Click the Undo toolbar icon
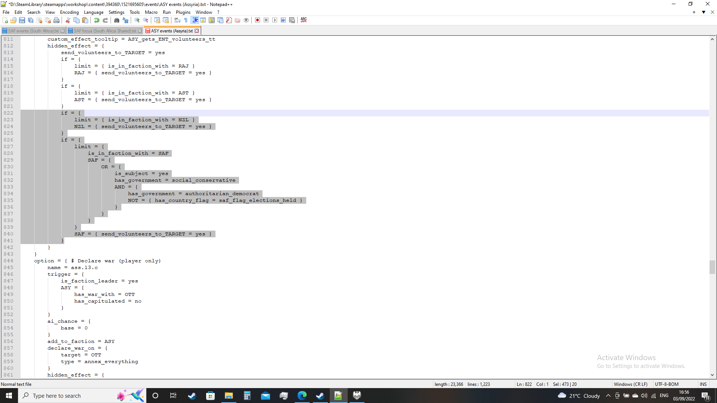 [x=97, y=20]
